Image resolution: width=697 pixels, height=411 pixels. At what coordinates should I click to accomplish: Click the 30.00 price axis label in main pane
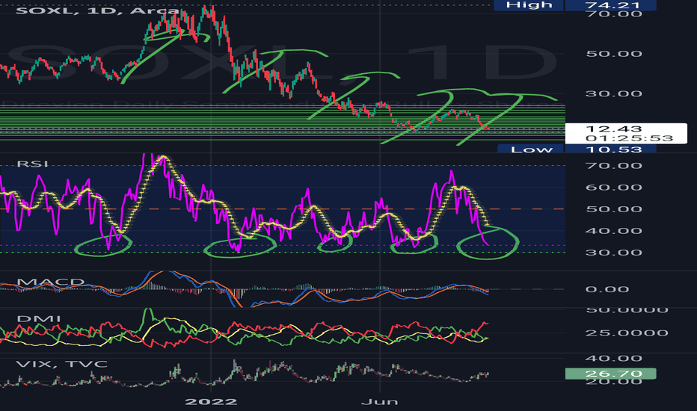pyautogui.click(x=613, y=93)
